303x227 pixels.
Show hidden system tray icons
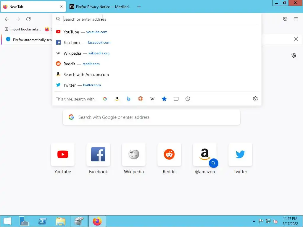pos(254,221)
